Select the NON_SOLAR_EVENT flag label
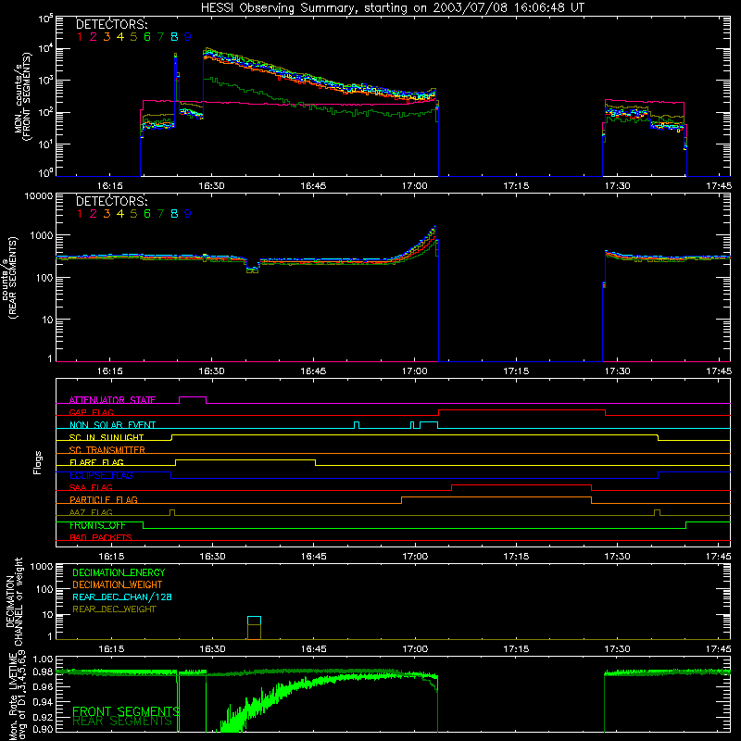 [x=112, y=425]
